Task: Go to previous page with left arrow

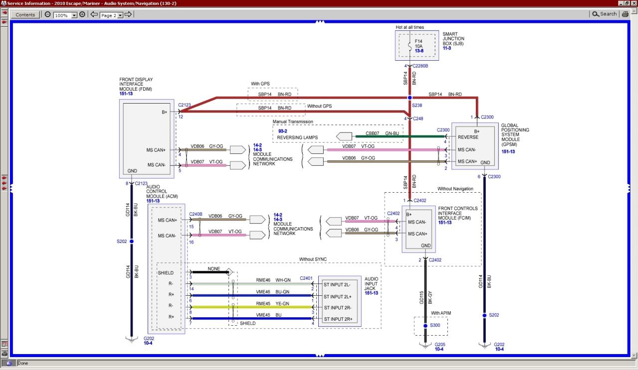Action: (94, 14)
